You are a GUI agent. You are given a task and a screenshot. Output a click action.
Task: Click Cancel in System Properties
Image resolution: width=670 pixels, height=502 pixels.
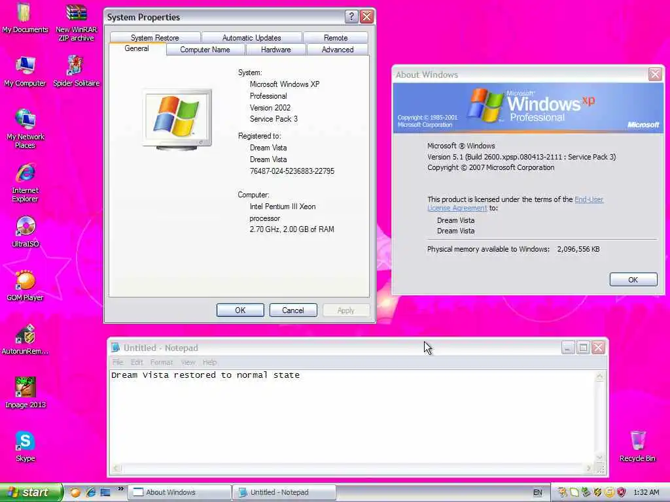[293, 310]
